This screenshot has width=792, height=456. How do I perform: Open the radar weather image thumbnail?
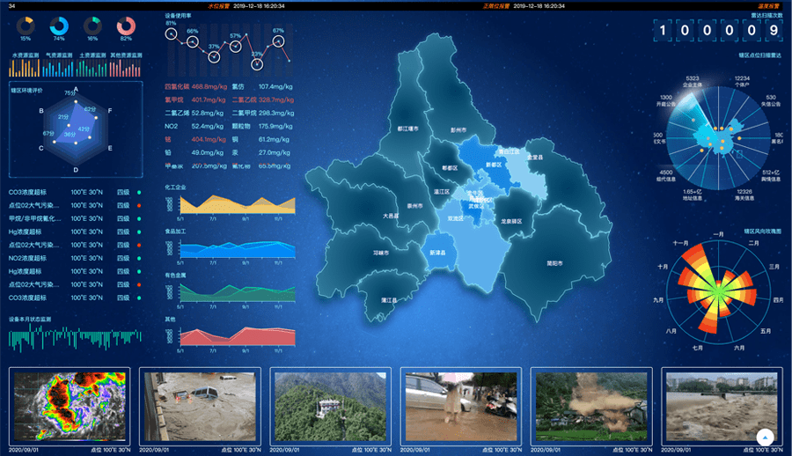pos(69,404)
